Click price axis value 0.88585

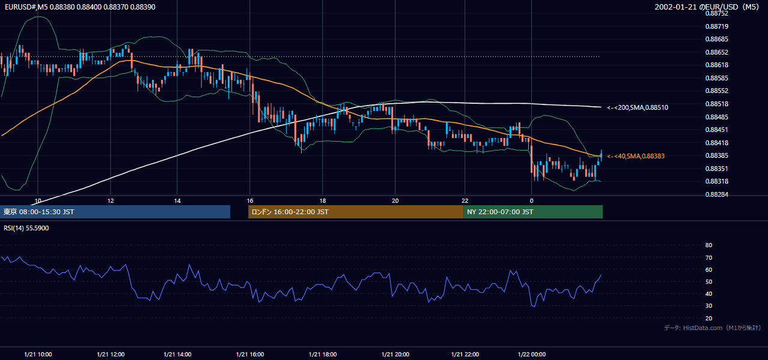click(716, 78)
